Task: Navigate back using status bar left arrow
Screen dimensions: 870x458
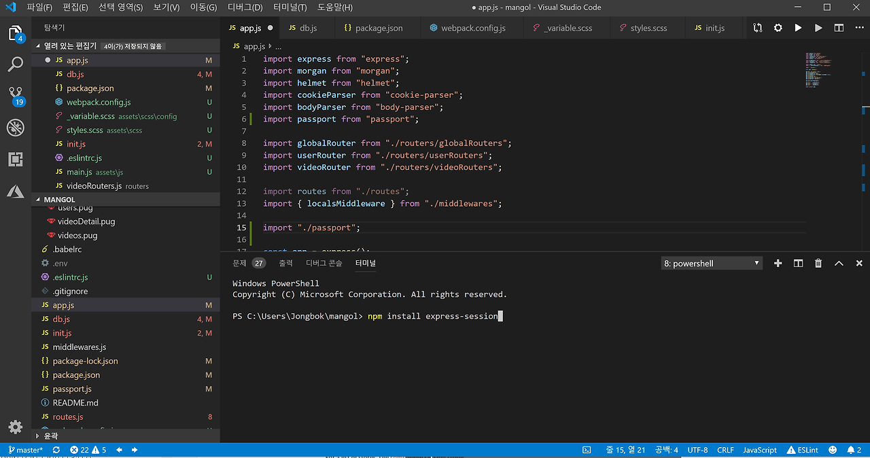Action: pyautogui.click(x=120, y=450)
